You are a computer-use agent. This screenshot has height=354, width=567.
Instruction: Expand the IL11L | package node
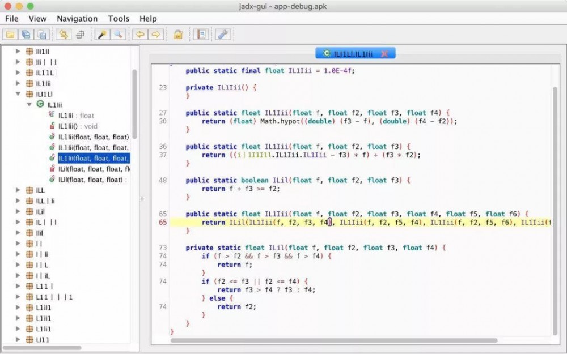coord(18,72)
